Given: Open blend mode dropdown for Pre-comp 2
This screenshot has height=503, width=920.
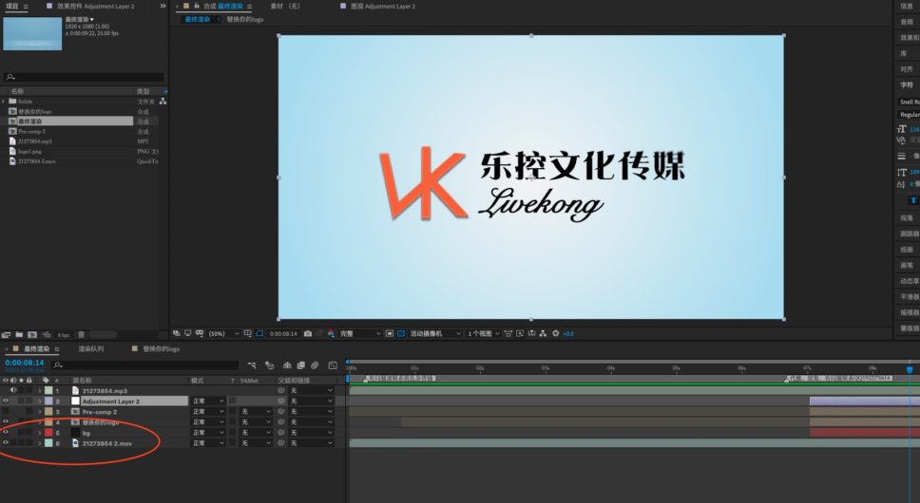Looking at the screenshot, I should [208, 412].
